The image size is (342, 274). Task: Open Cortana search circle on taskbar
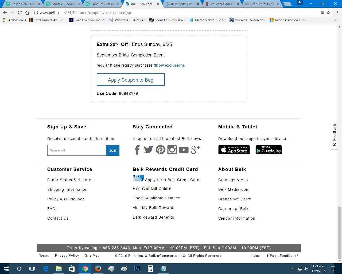click(x=19, y=269)
